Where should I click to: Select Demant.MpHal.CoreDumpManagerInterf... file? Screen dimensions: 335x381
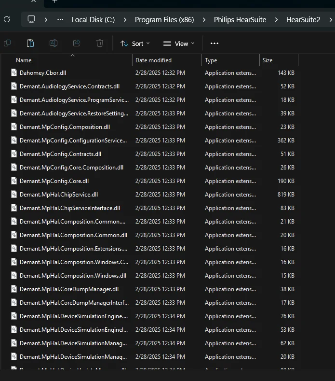(74, 303)
